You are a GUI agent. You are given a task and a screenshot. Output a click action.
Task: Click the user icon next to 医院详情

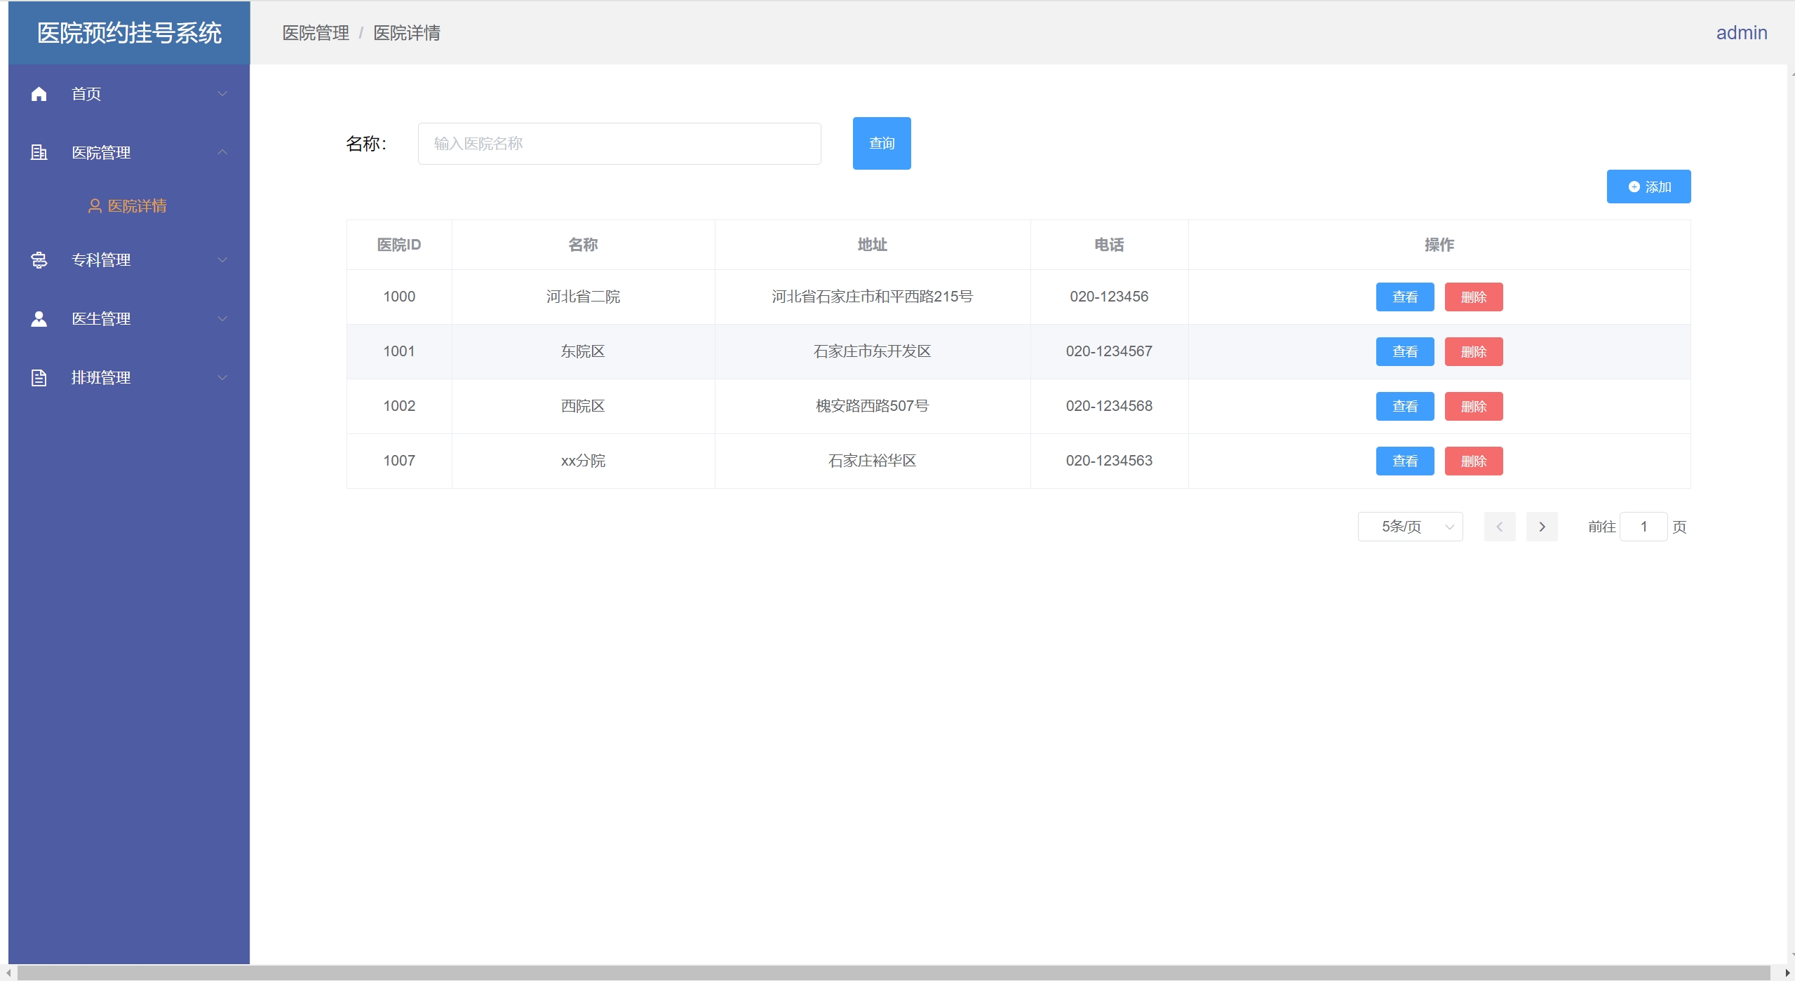coord(95,206)
